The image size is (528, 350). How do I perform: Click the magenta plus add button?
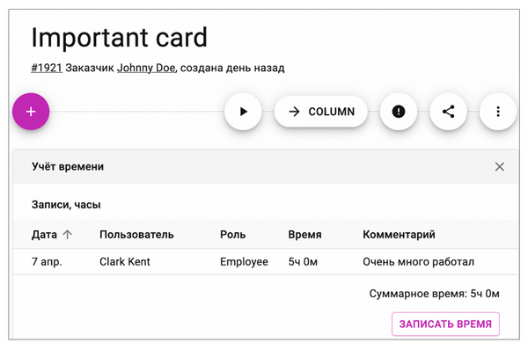pyautogui.click(x=31, y=112)
